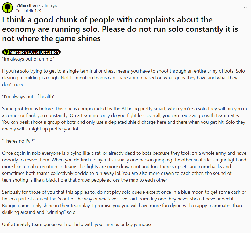Click the post title about running solo
Image resolution: width=251 pixels, height=233 pixels.
(x=120, y=29)
